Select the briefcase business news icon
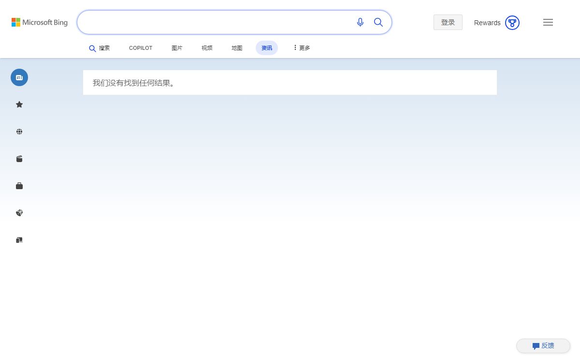The width and height of the screenshot is (580, 358). tap(19, 186)
